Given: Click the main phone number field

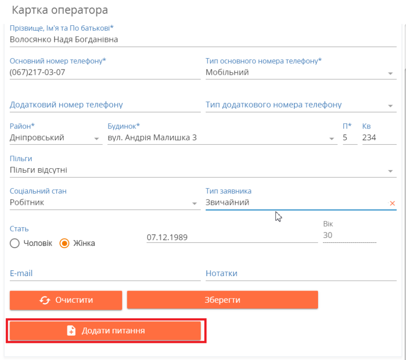Looking at the screenshot, I should (x=105, y=72).
